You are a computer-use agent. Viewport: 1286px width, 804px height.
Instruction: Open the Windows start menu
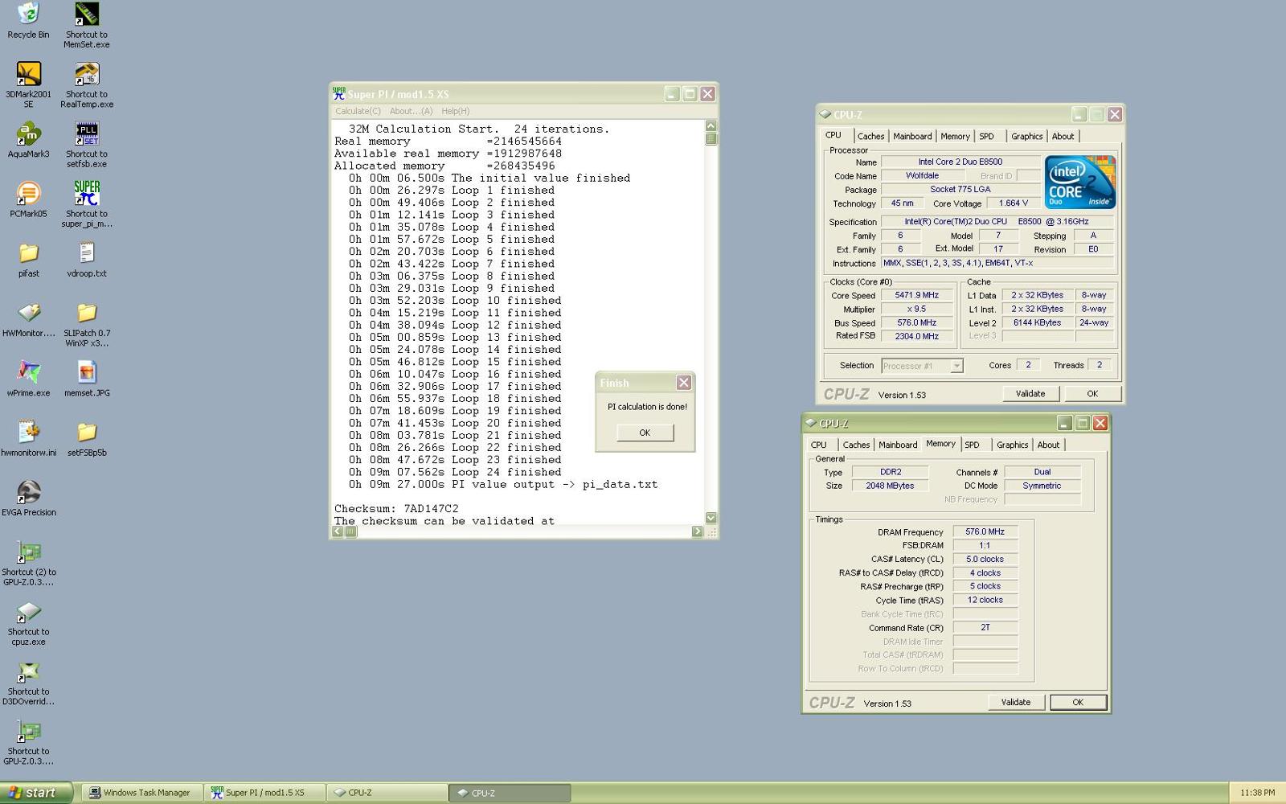pos(36,793)
